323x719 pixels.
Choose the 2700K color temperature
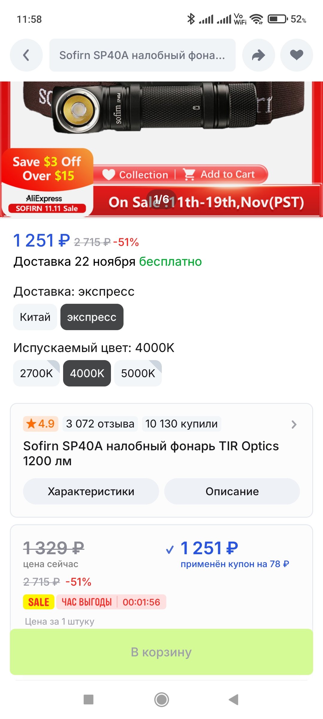pyautogui.click(x=36, y=373)
